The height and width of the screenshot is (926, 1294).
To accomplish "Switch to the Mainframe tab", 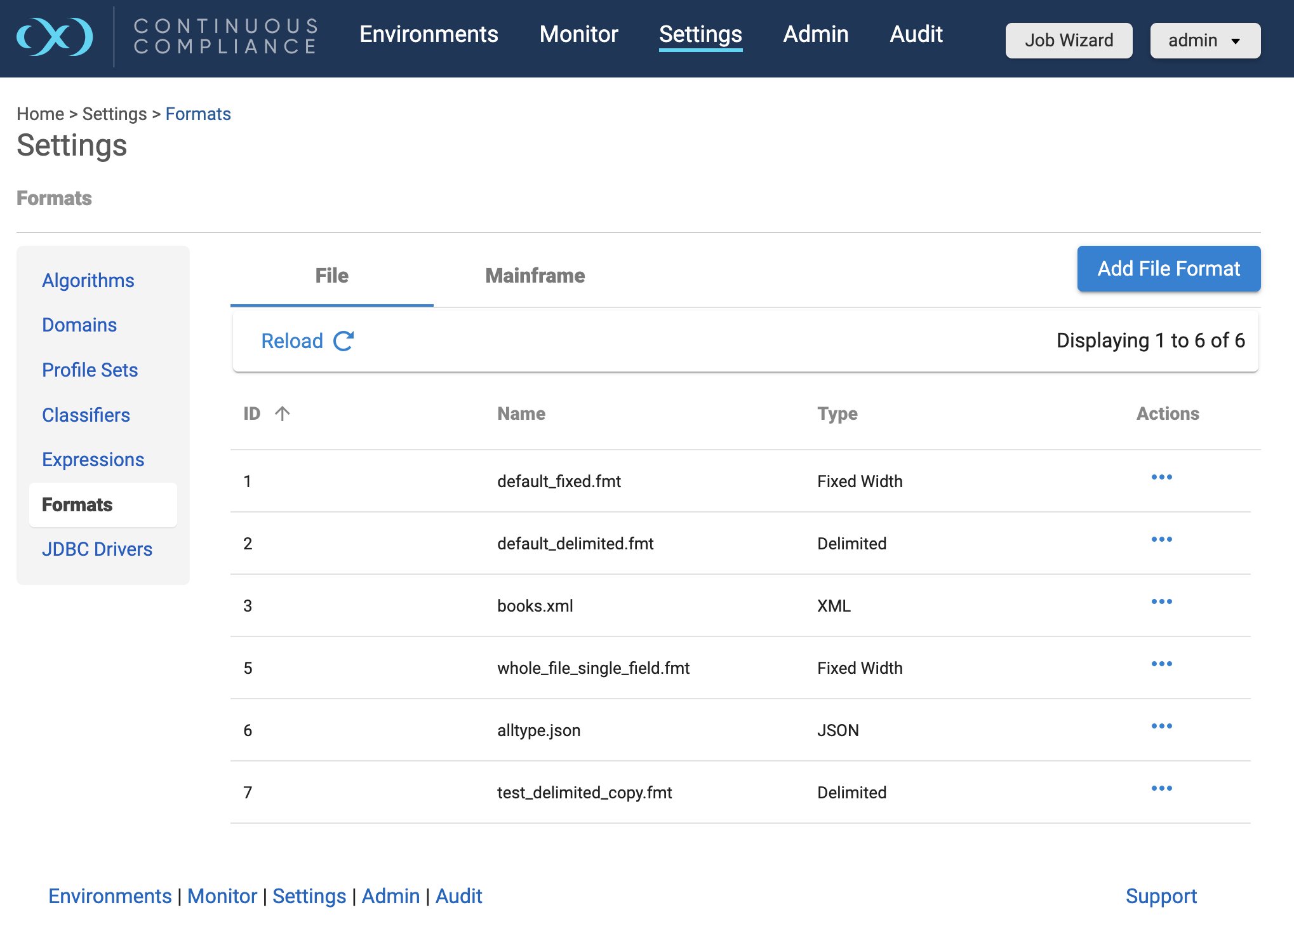I will pyautogui.click(x=535, y=276).
